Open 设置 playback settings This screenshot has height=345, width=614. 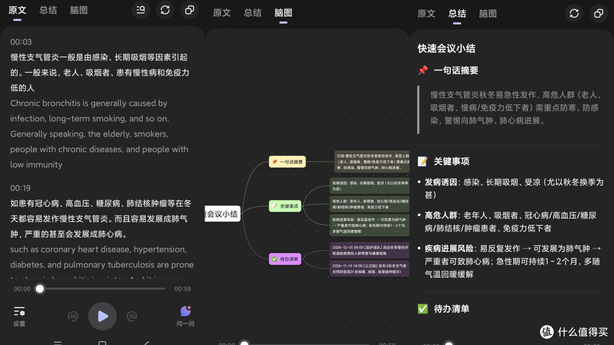pyautogui.click(x=19, y=317)
